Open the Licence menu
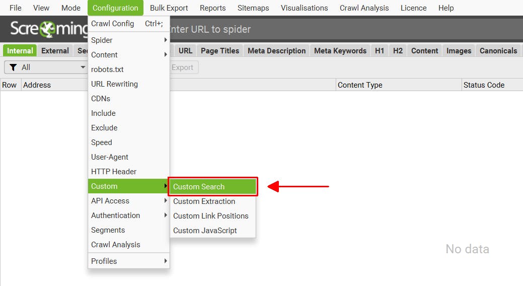523x286 pixels. pos(414,8)
